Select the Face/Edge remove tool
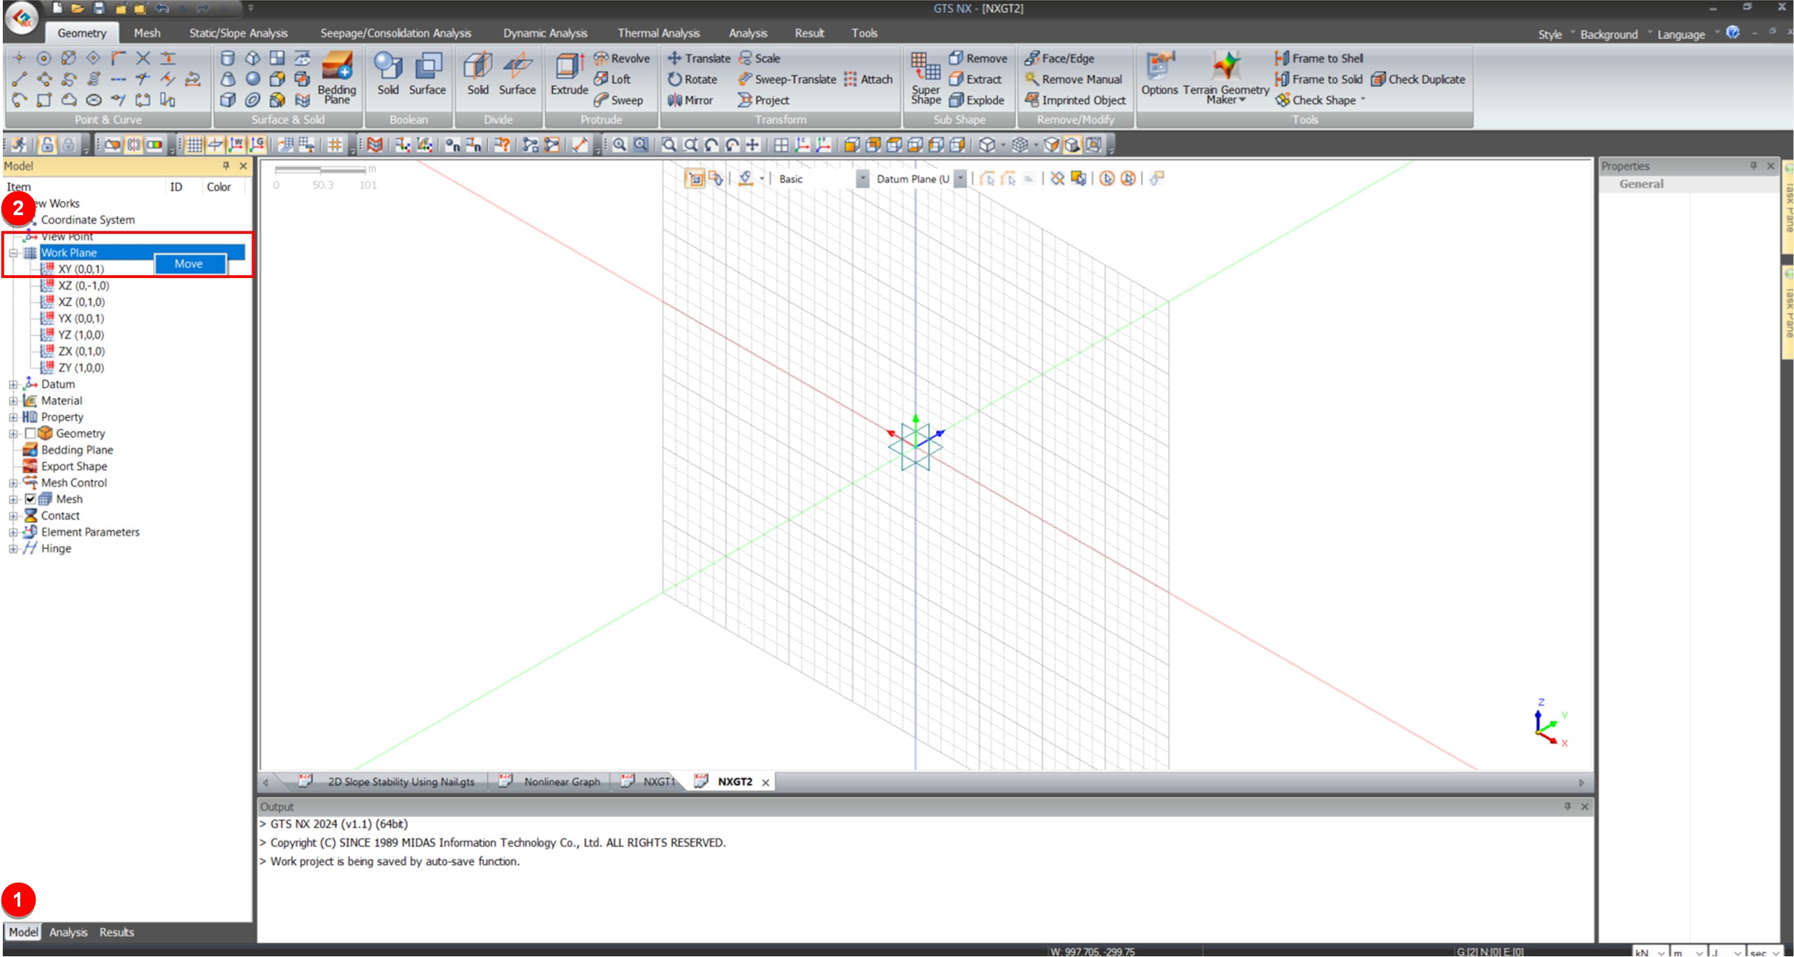Image resolution: width=1794 pixels, height=957 pixels. tap(1059, 59)
